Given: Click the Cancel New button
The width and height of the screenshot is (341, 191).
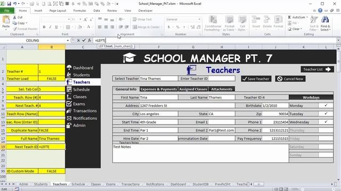Looking at the screenshot, I should pyautogui.click(x=290, y=79).
